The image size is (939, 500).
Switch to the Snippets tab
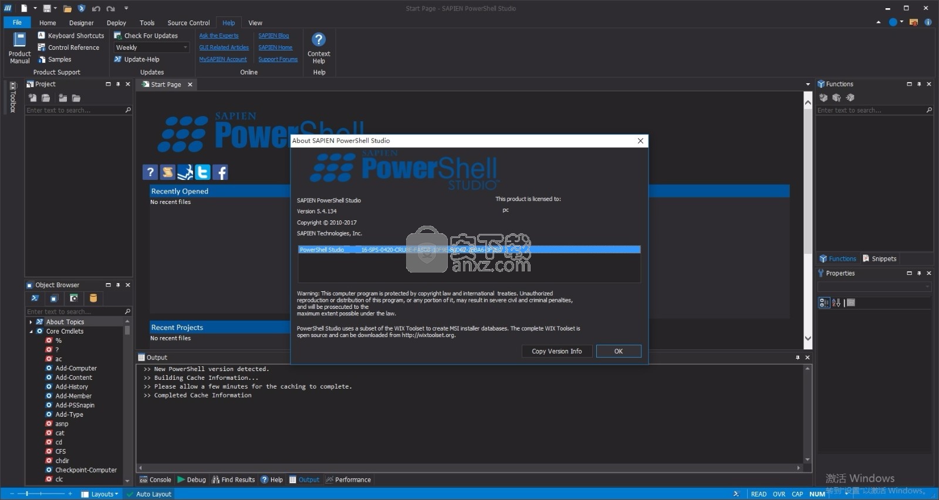pyautogui.click(x=880, y=258)
